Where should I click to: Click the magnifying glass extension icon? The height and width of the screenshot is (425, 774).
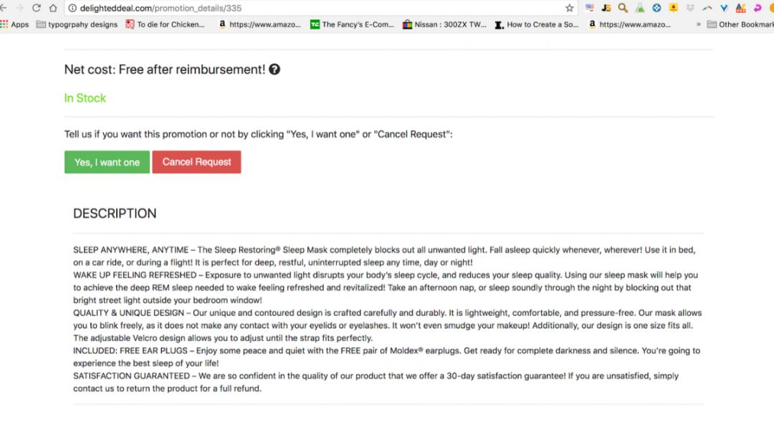(x=623, y=8)
